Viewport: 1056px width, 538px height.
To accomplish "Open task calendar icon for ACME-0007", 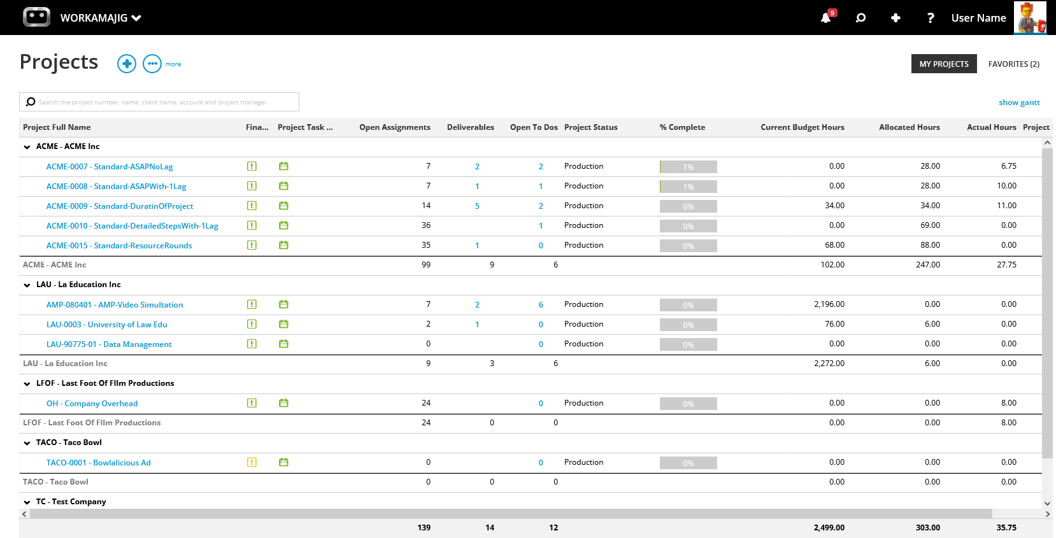I will point(283,166).
